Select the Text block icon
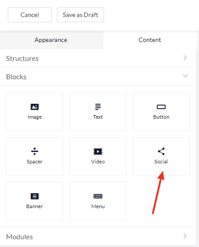 (x=98, y=107)
